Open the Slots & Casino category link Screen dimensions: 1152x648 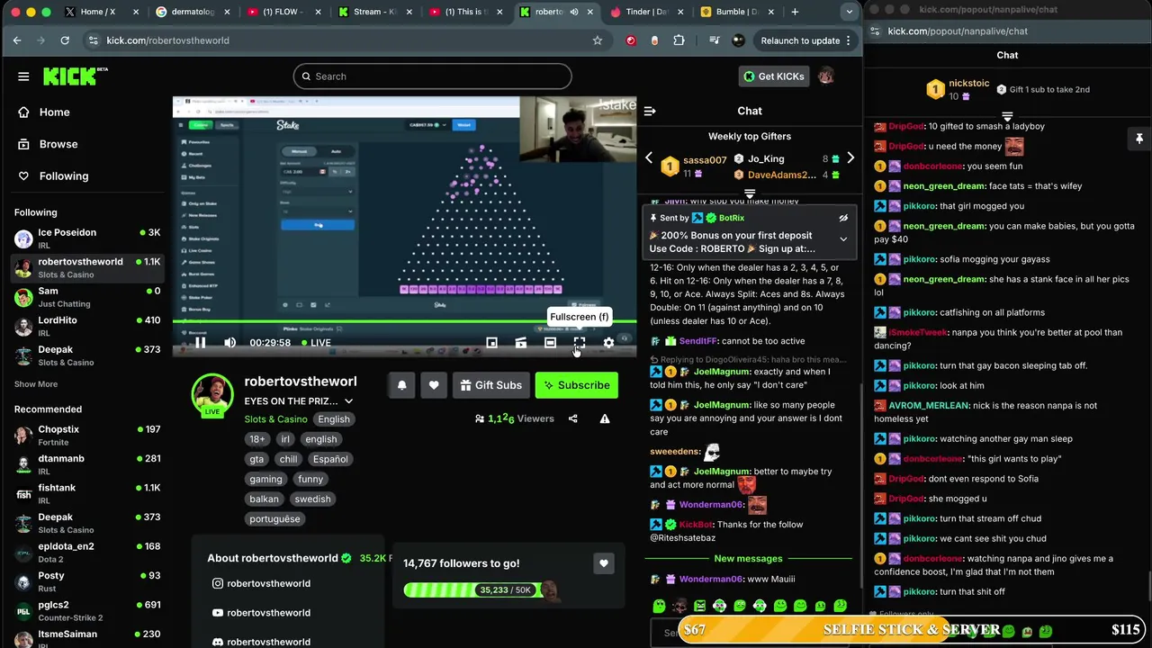click(275, 419)
